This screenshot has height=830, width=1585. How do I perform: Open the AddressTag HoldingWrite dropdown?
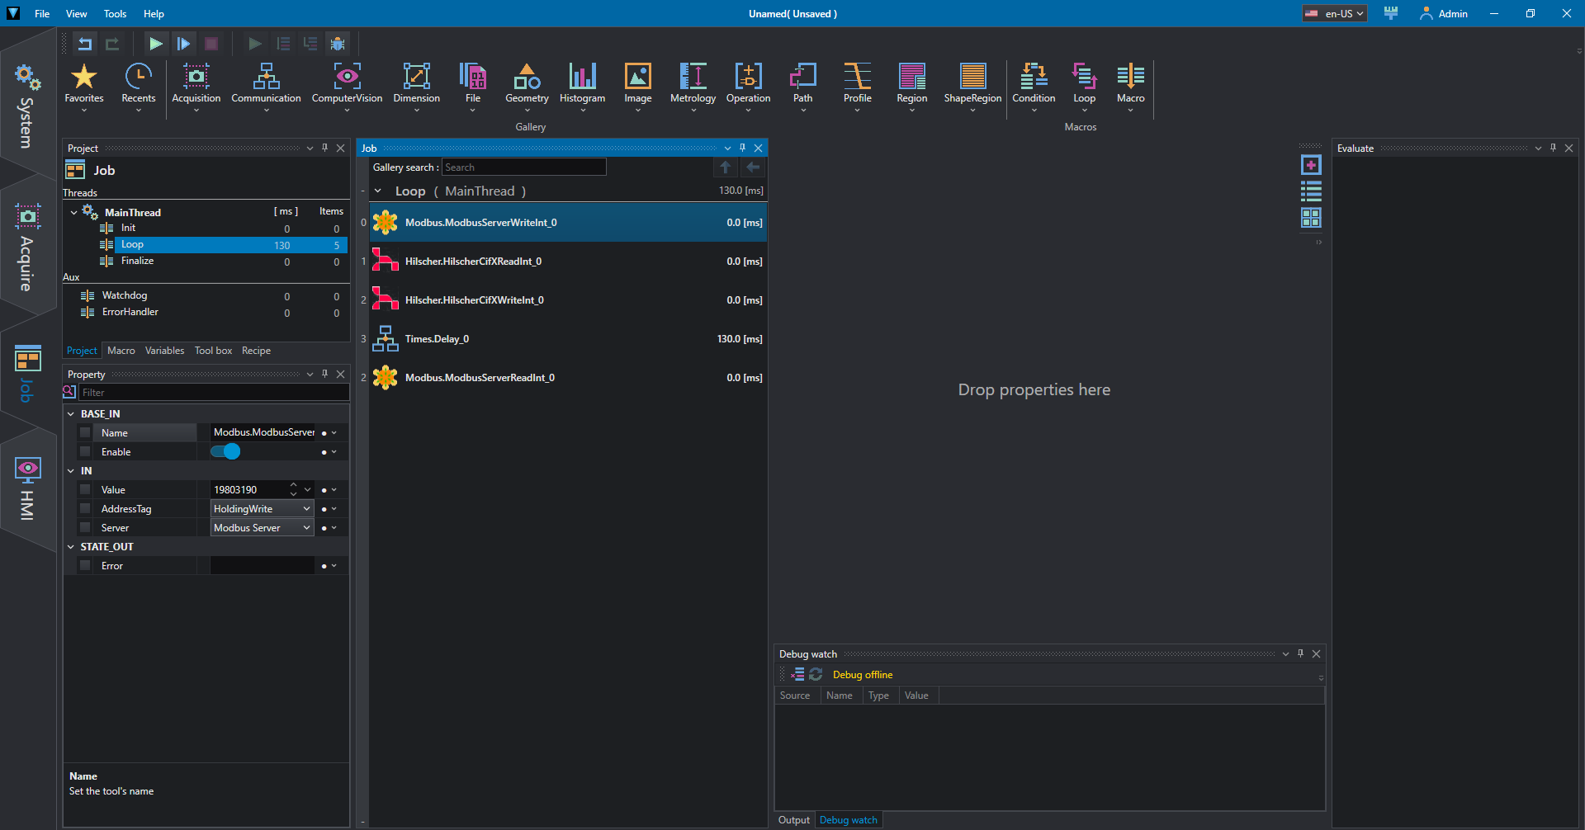point(262,509)
